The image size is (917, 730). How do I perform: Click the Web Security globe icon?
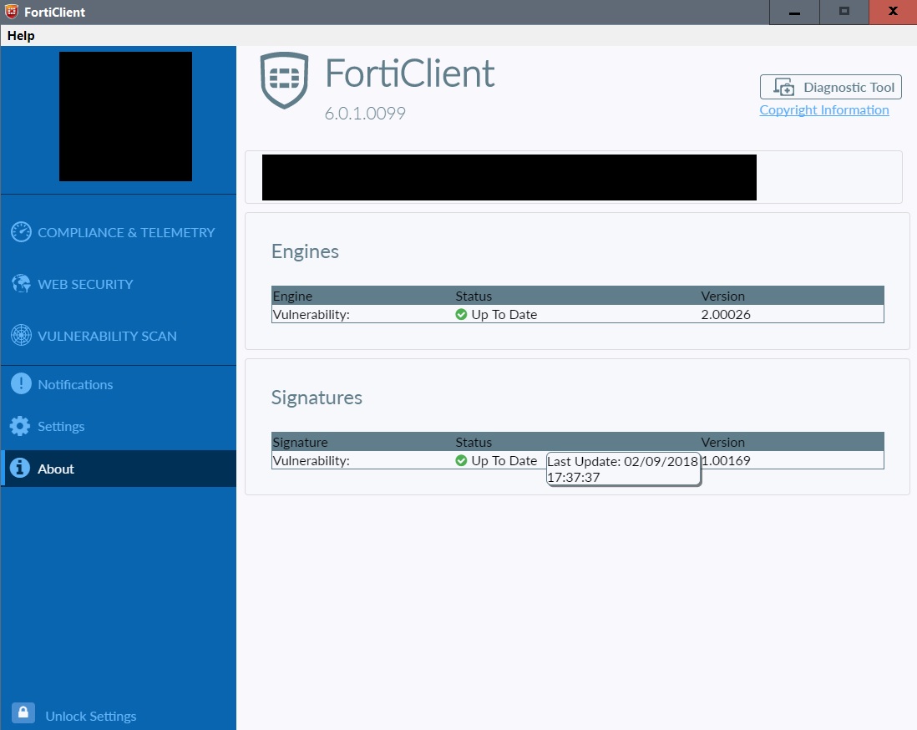click(x=21, y=284)
